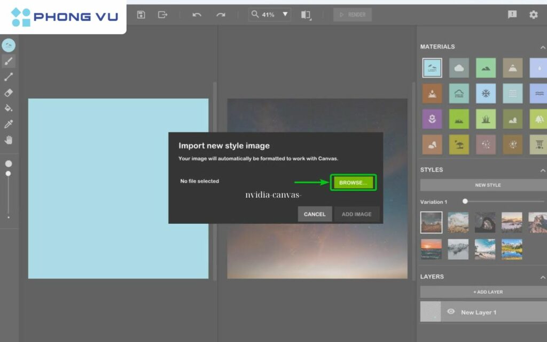547x342 pixels.
Task: Toggle visibility of New Layer 1
Action: pyautogui.click(x=451, y=312)
